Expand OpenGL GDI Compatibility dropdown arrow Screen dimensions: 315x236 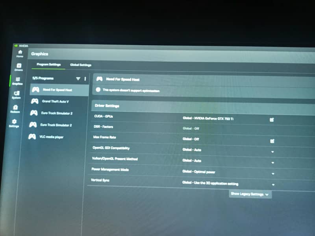pyautogui.click(x=272, y=152)
